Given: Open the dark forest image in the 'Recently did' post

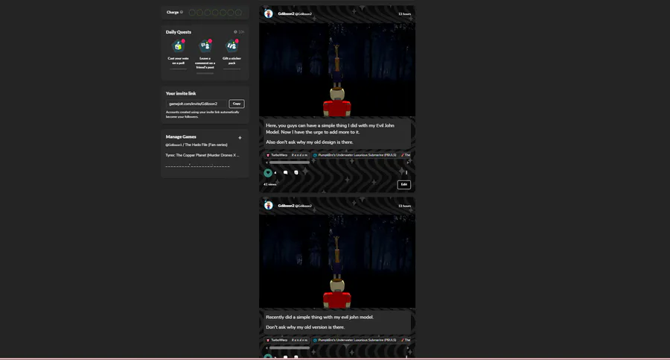Looking at the screenshot, I should 337,262.
